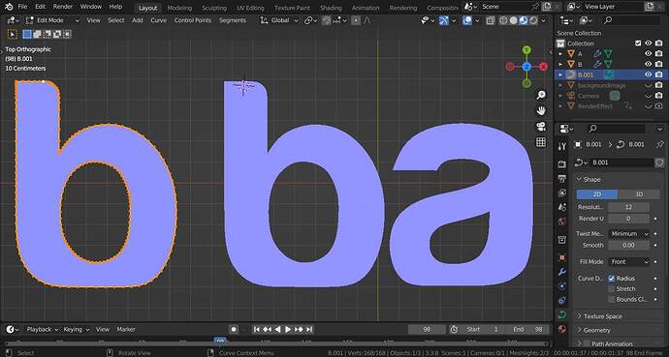
Task: Select rendered viewport shading
Action: [x=533, y=20]
